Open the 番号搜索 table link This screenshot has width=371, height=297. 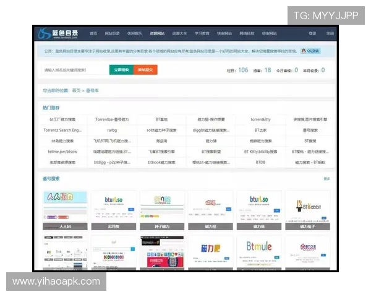310,130
